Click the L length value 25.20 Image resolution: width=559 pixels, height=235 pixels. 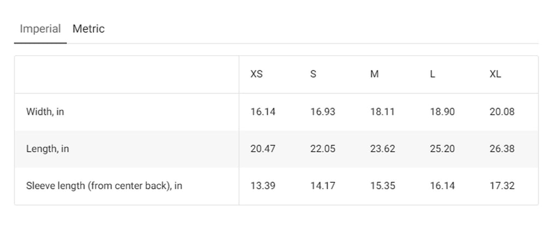tap(442, 149)
